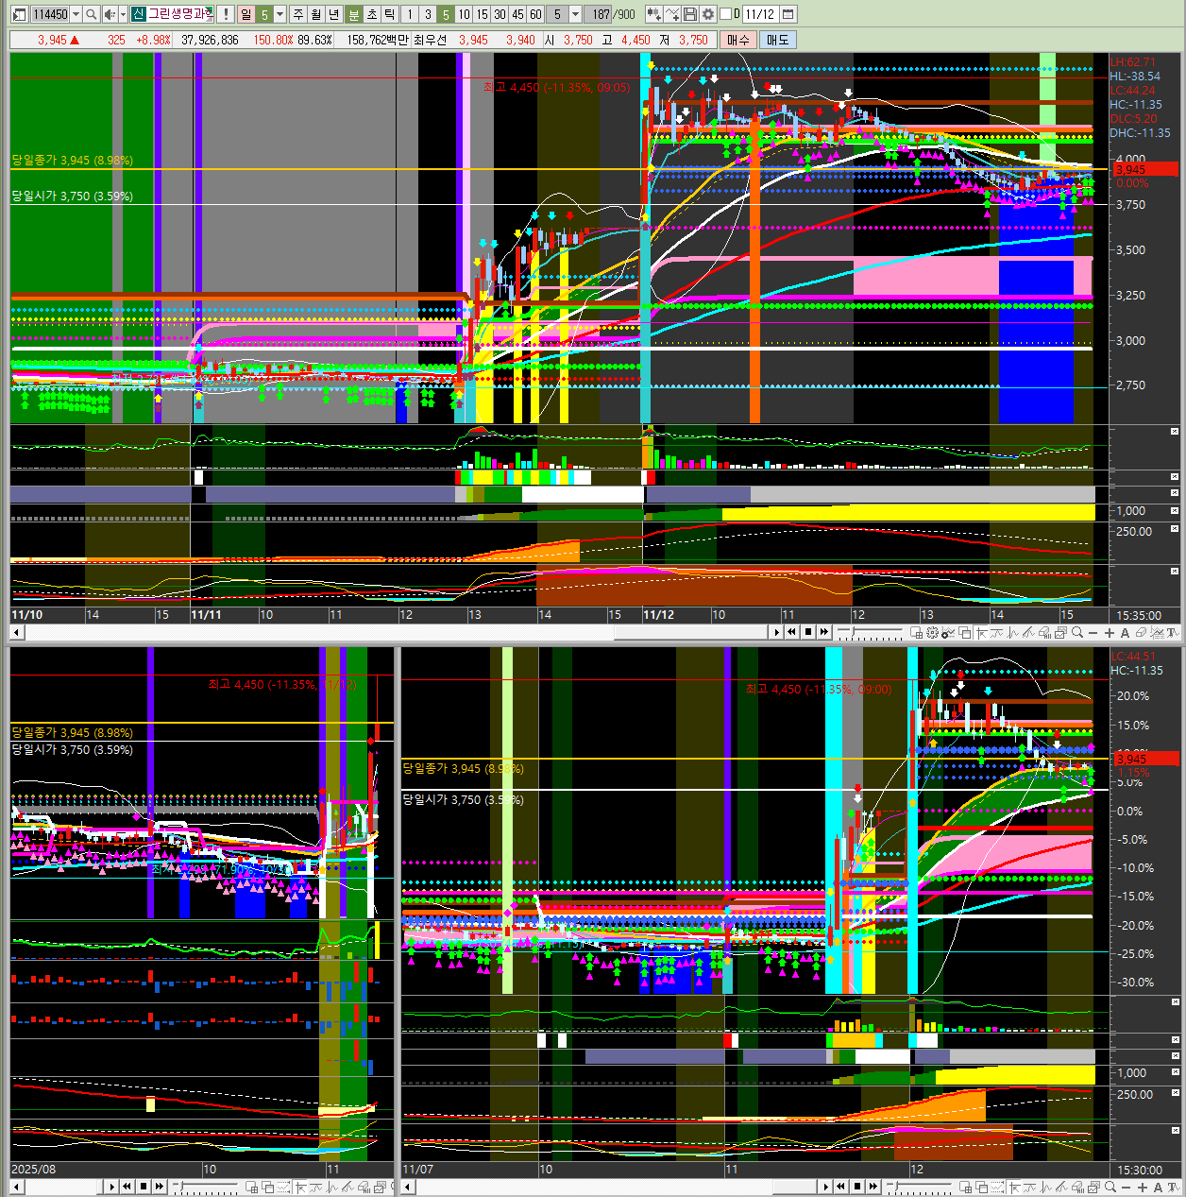Open interval dropdown right of 60 button
The image size is (1186, 1197).
[x=575, y=14]
